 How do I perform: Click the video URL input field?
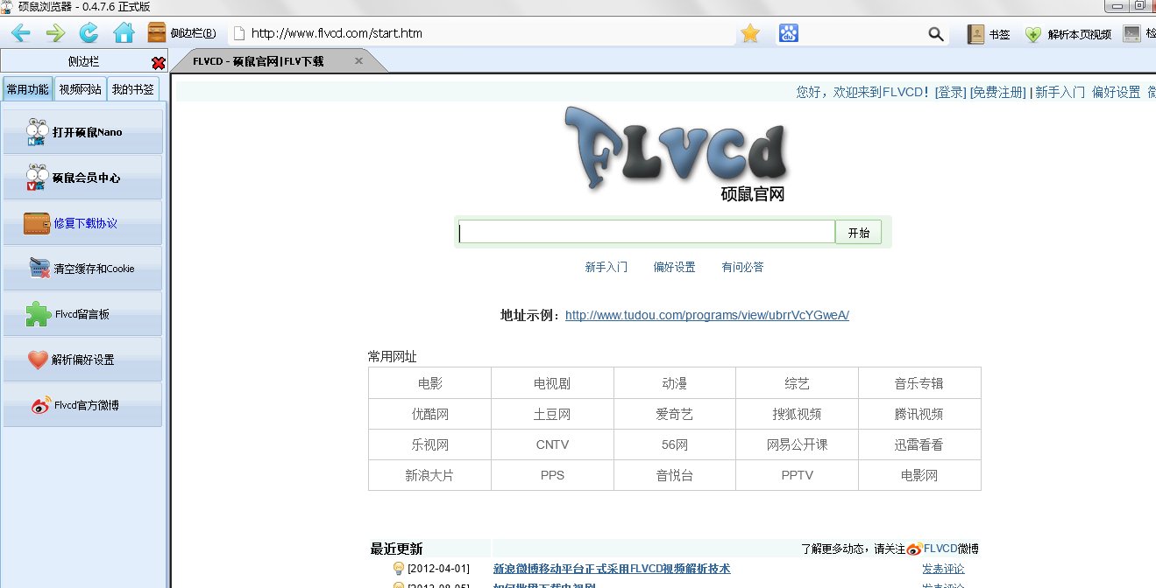[x=646, y=231]
